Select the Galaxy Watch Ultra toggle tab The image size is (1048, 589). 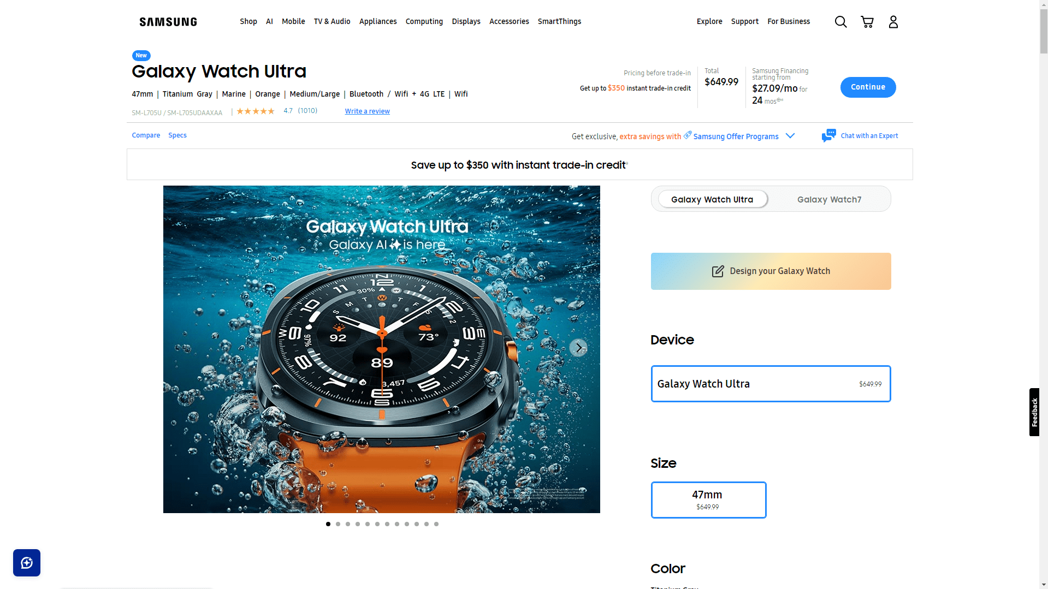(x=712, y=199)
